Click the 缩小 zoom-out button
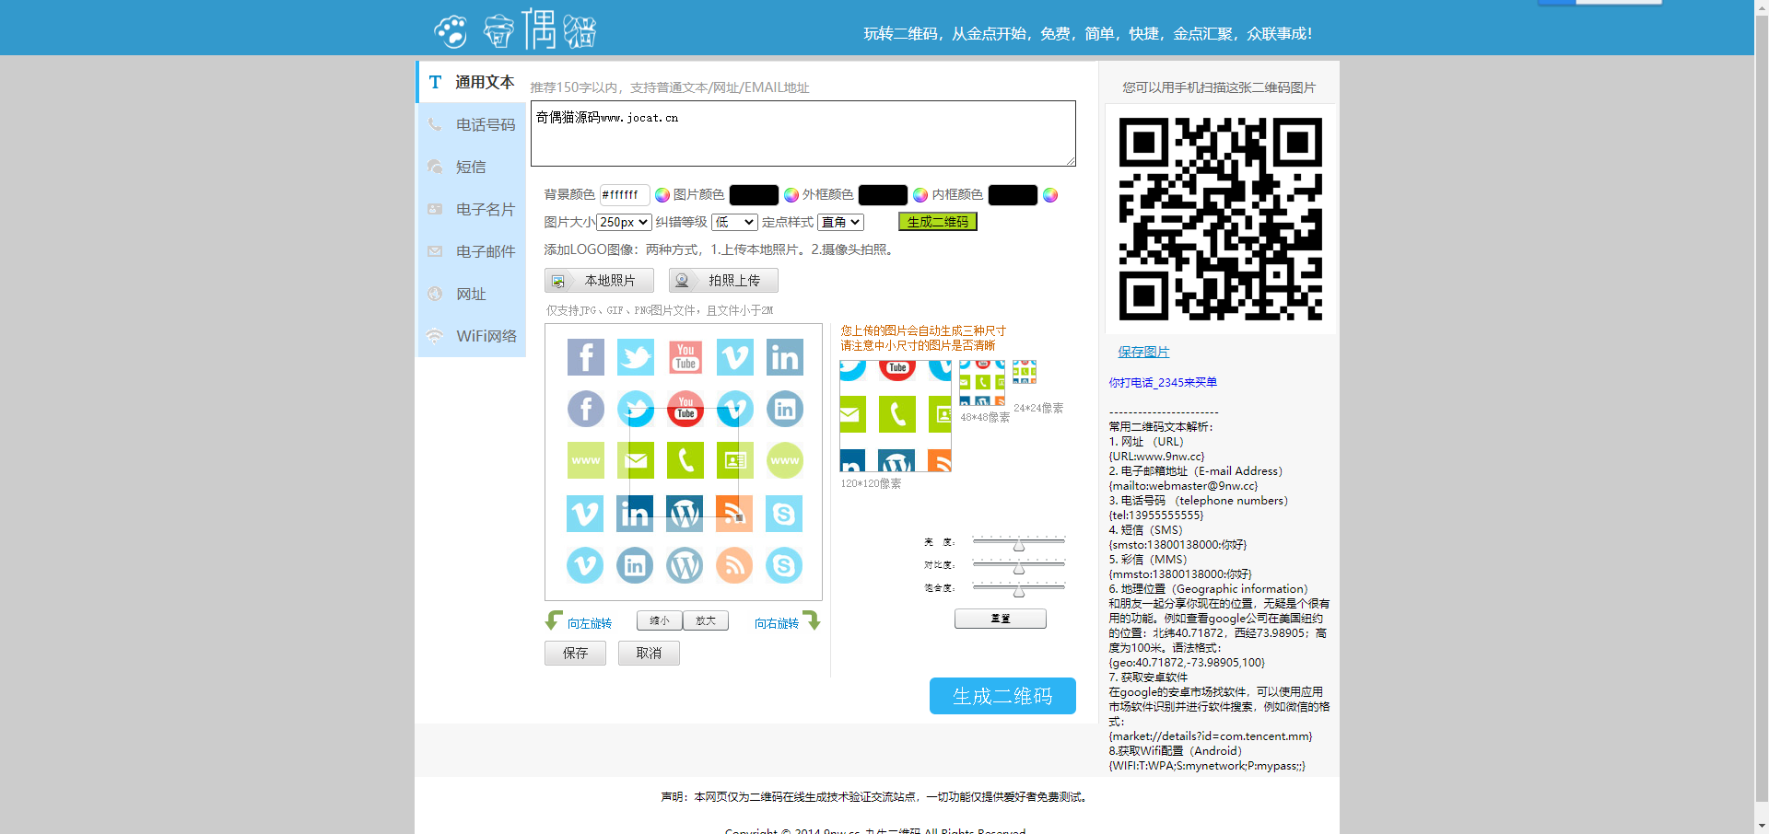This screenshot has height=834, width=1769. point(660,620)
